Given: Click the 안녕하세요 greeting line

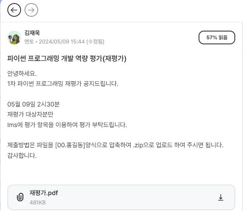Looking at the screenshot, I should [22, 73].
